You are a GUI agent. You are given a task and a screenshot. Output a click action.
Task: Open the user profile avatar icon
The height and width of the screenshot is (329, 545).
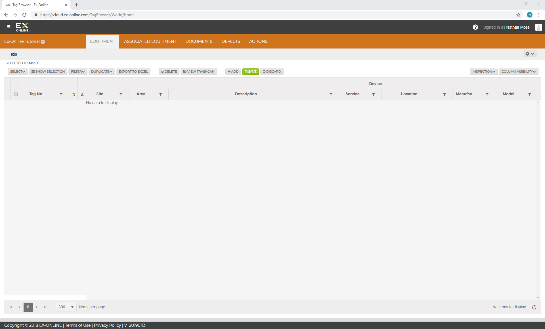(538, 27)
